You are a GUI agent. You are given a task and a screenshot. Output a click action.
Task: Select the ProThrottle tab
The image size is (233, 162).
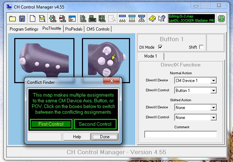click(x=52, y=28)
